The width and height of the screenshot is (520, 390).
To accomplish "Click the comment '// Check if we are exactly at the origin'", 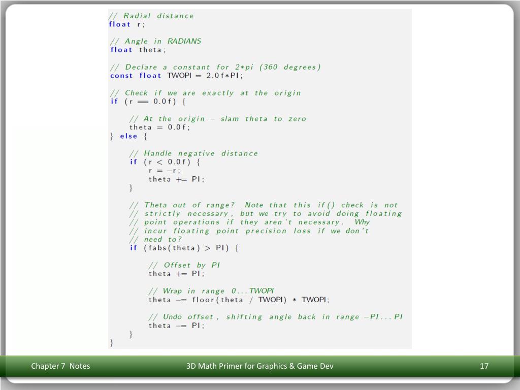I will pyautogui.click(x=205, y=93).
